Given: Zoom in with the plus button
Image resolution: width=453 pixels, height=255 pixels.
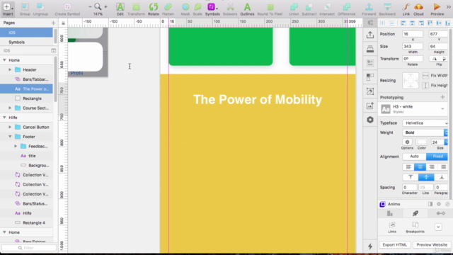Looking at the screenshot, I should pyautogui.click(x=105, y=6).
